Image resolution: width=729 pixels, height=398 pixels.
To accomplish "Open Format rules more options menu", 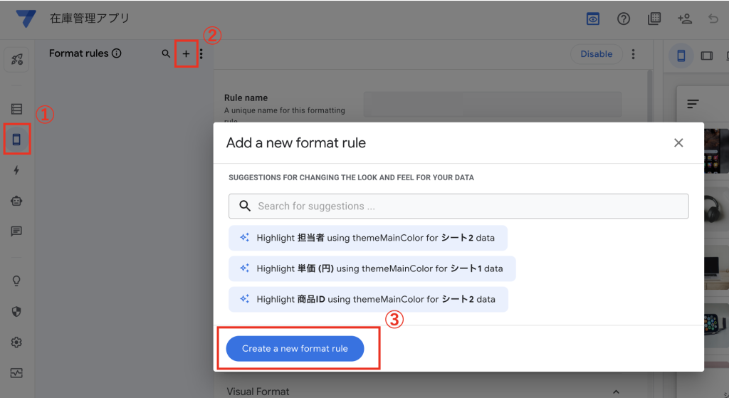I will click(x=201, y=54).
